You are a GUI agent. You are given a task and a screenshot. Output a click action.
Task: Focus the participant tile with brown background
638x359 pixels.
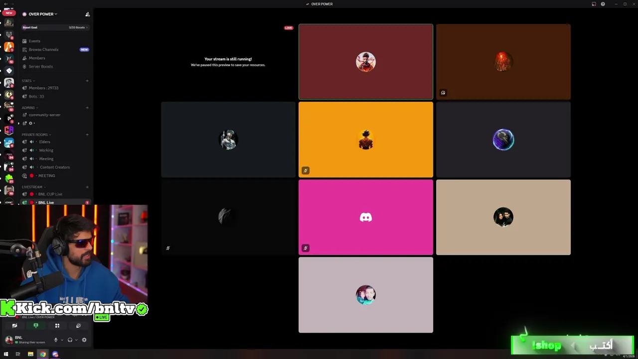click(503, 62)
